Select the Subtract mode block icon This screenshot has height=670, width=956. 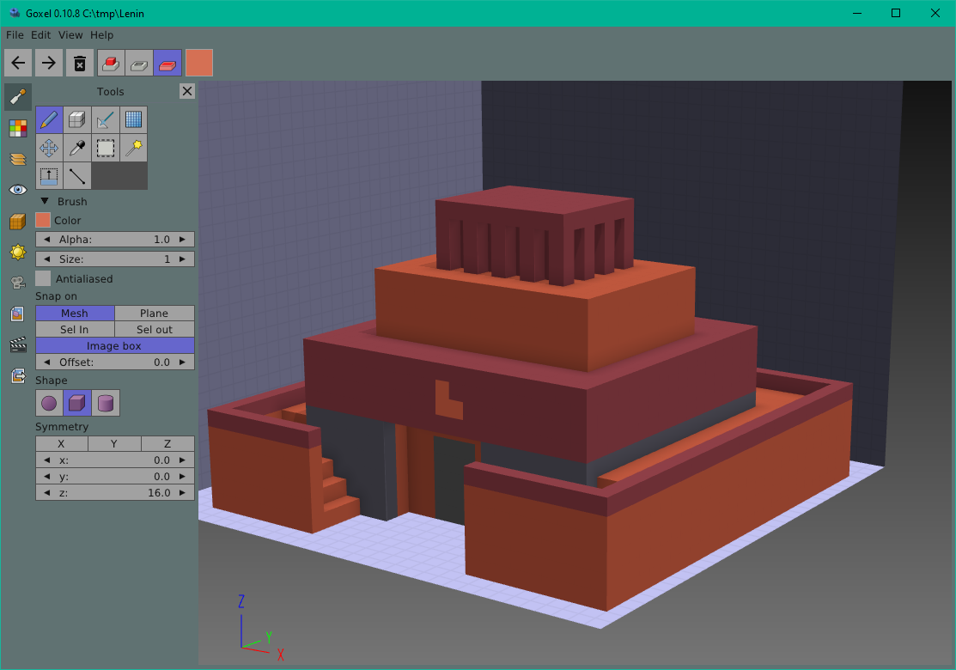pos(139,63)
